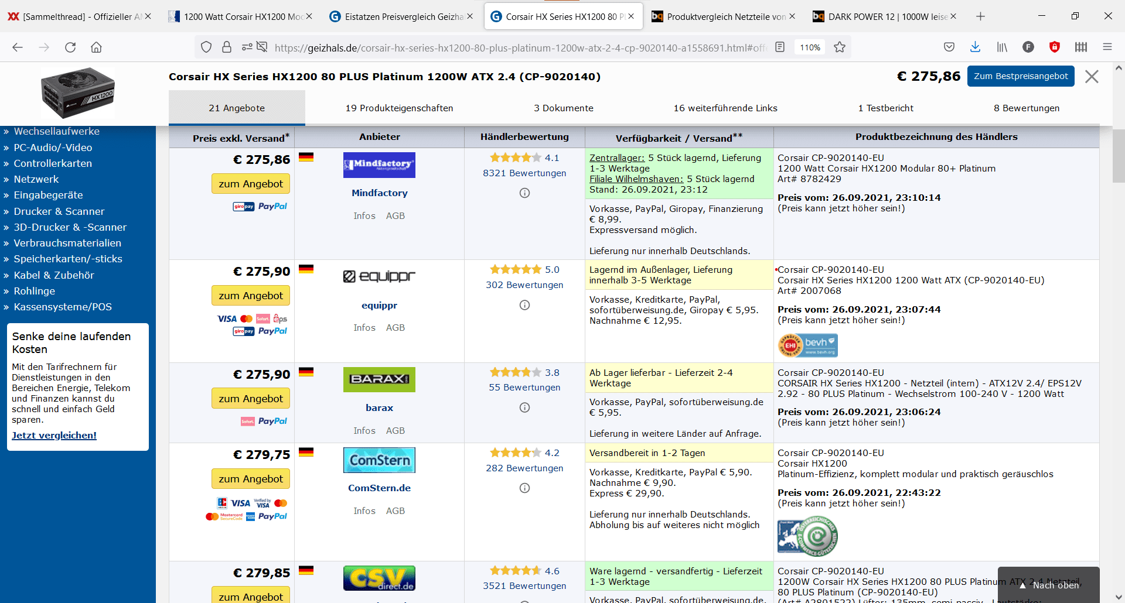Open the 3521 Bewertungen link

click(x=524, y=586)
